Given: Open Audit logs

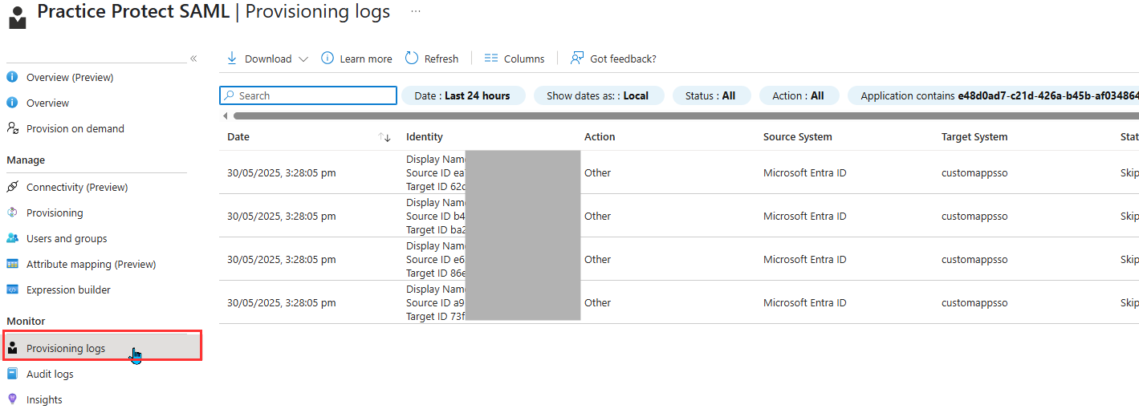Looking at the screenshot, I should coord(50,375).
